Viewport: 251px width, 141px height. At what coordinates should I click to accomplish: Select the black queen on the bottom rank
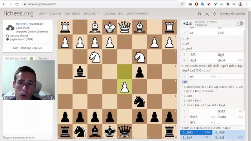tap(125, 131)
